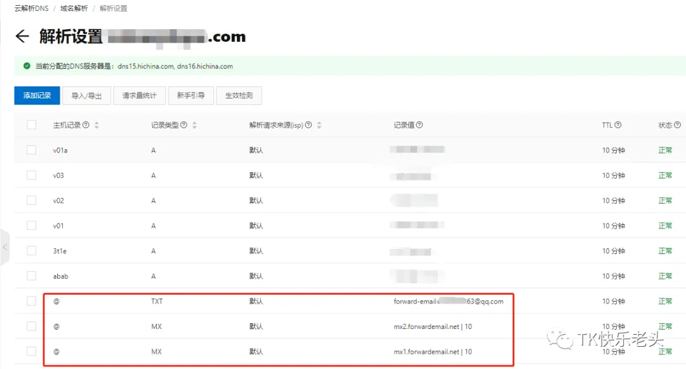Click 10 分钟 TTL in v03 row
The height and width of the screenshot is (369, 686).
coord(614,175)
